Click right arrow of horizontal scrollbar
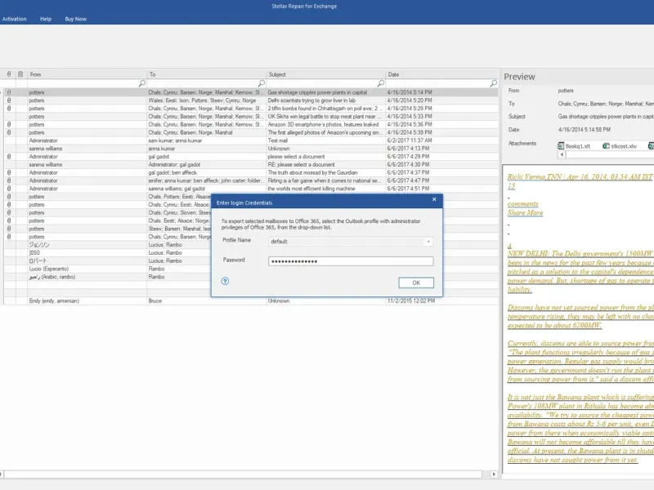 click(x=494, y=474)
